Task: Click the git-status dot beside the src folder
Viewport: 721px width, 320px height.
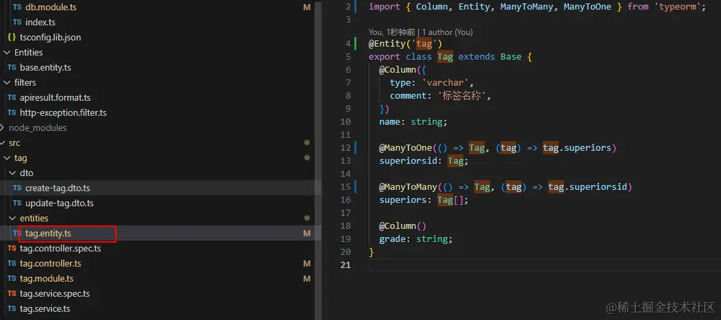Action: click(307, 143)
